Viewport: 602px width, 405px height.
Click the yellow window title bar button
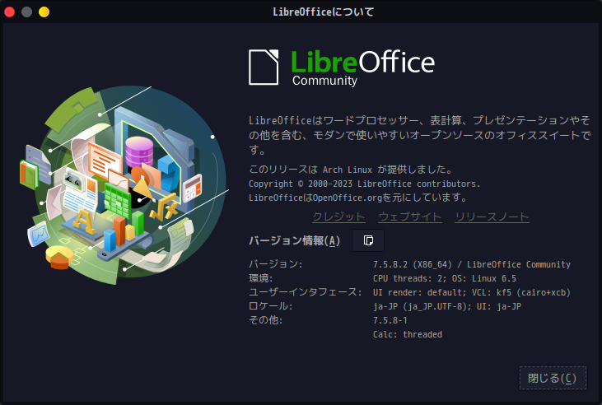coord(44,12)
